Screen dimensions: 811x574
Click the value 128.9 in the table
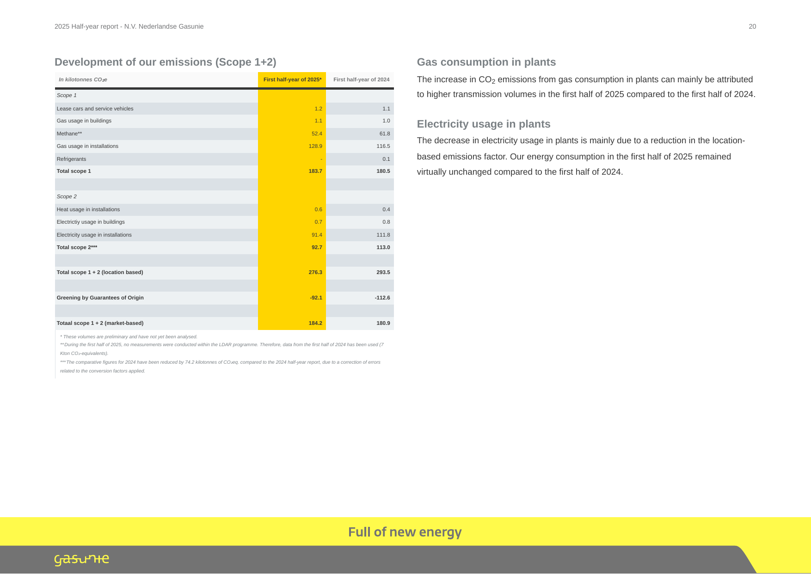pos(315,146)
